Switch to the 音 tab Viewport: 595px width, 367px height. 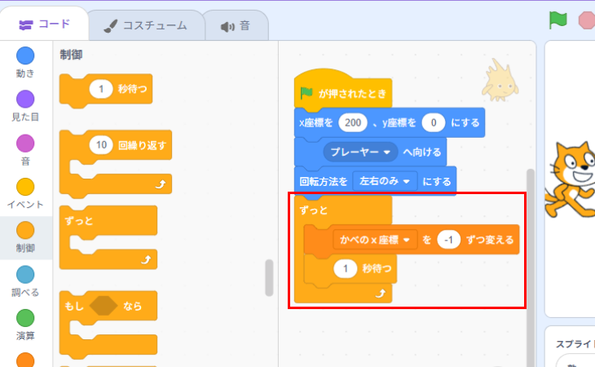click(236, 25)
